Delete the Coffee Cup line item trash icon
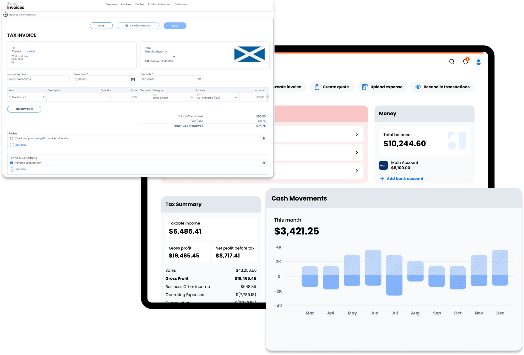The width and height of the screenshot is (524, 355). pyautogui.click(x=268, y=97)
